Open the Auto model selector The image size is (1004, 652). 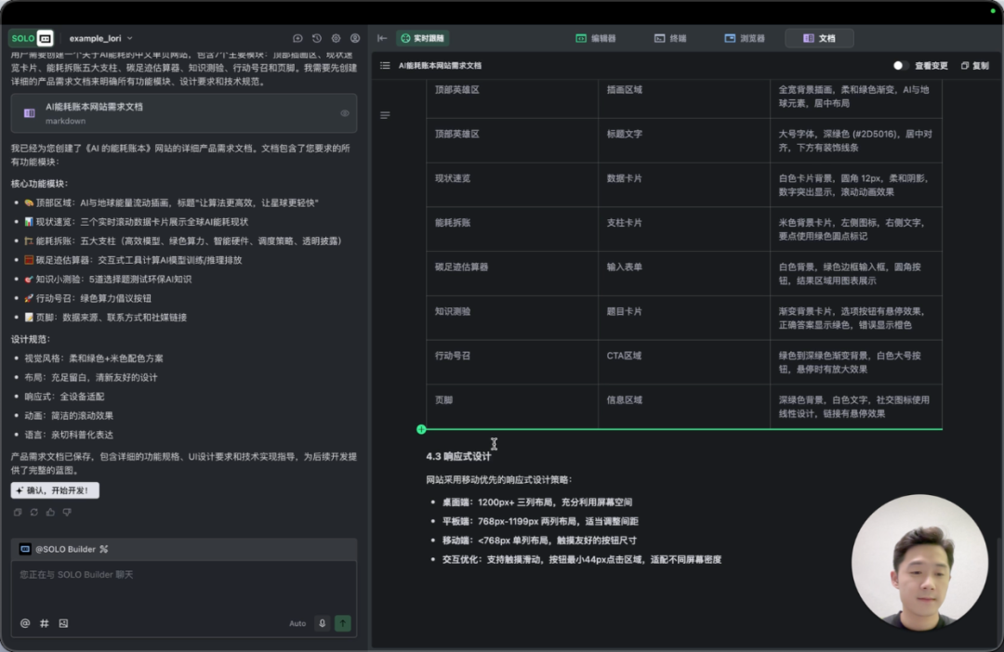pyautogui.click(x=297, y=623)
